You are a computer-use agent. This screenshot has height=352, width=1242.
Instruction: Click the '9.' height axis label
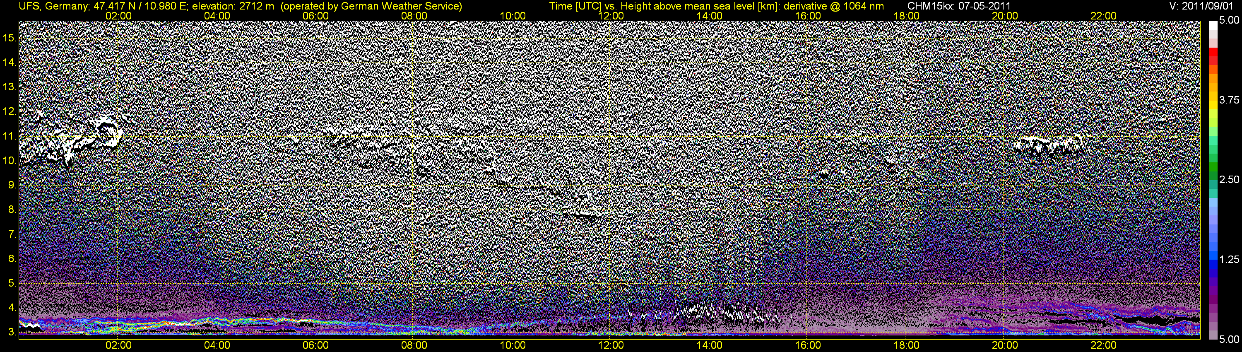[x=12, y=185]
